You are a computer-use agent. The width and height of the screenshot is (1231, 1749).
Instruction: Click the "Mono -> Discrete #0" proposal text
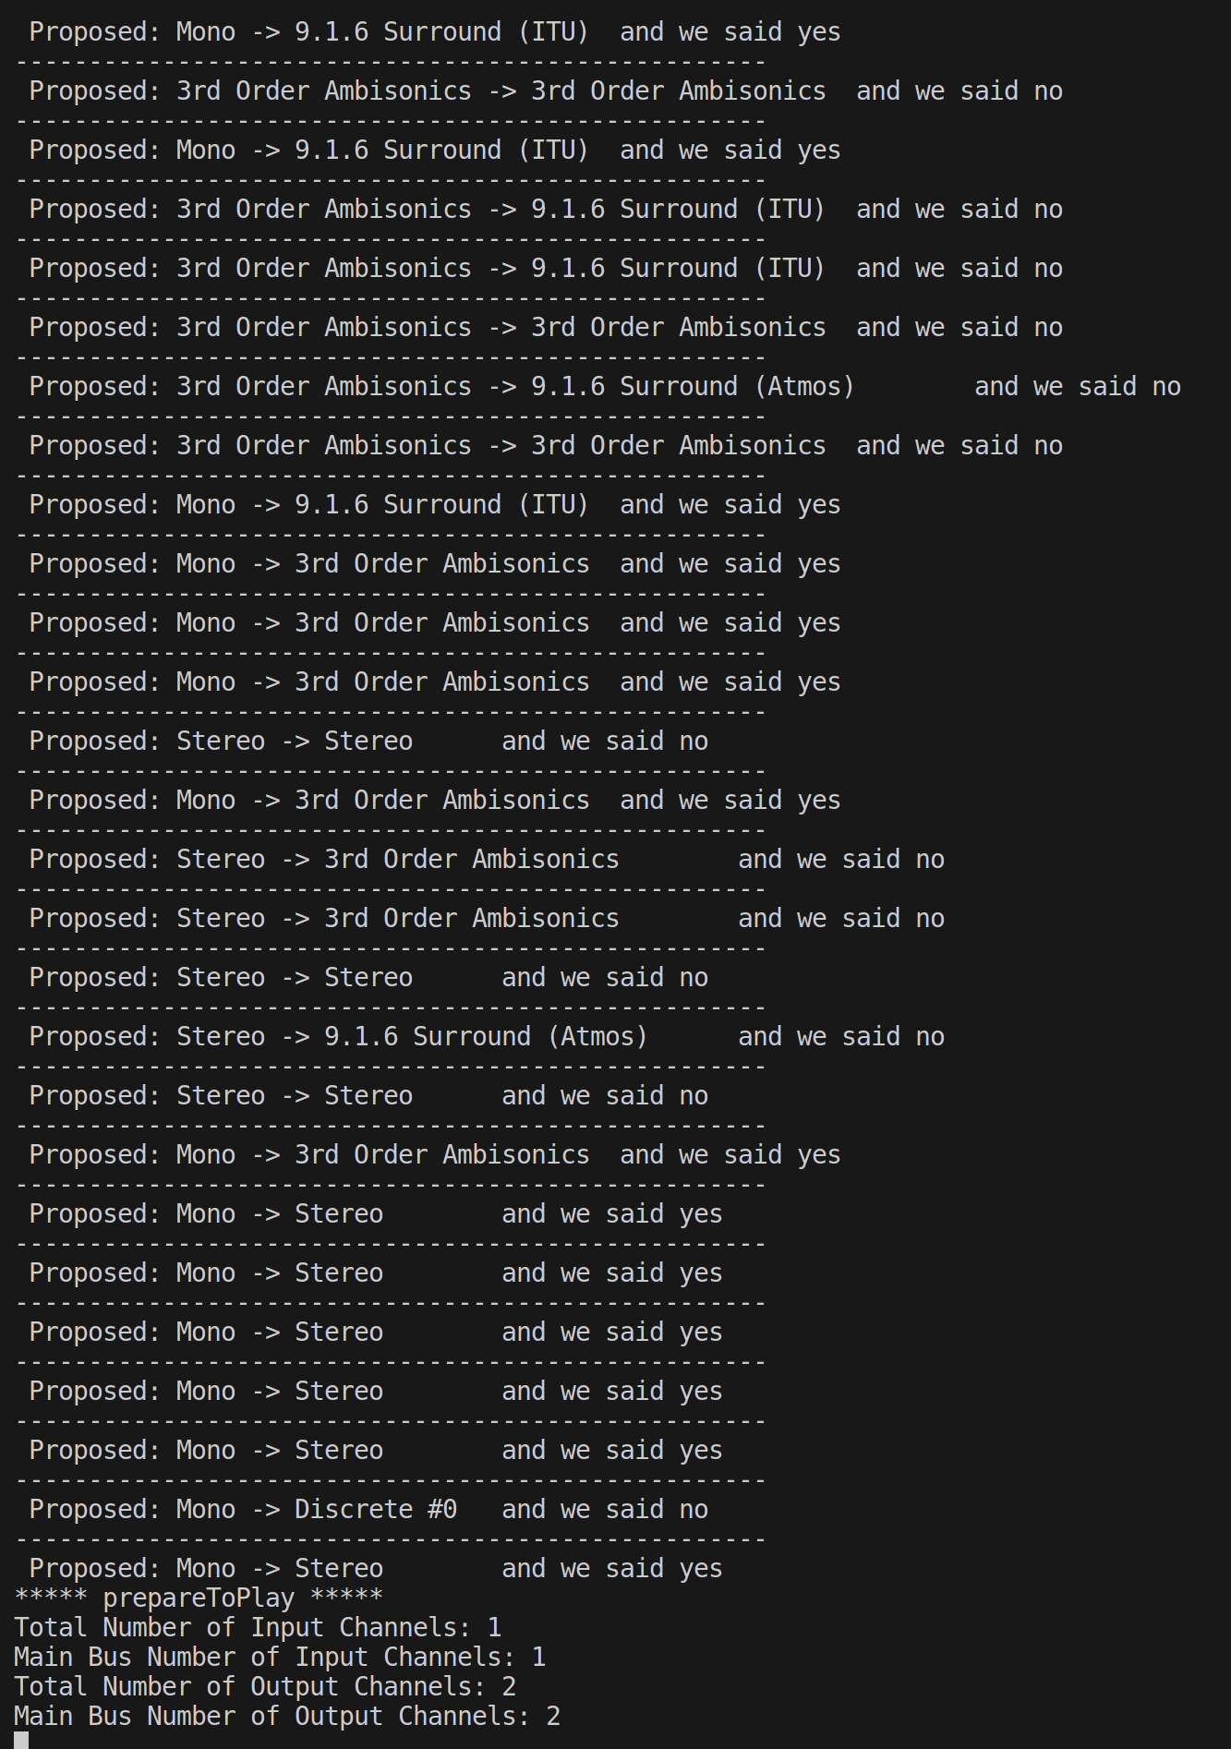(316, 1509)
